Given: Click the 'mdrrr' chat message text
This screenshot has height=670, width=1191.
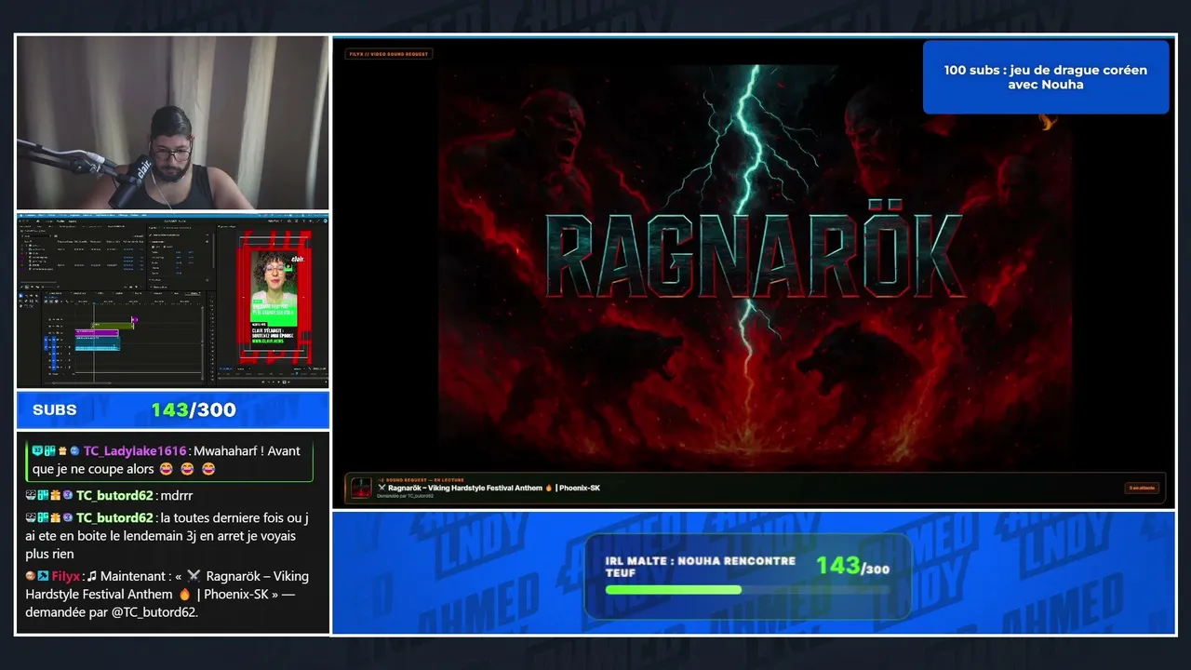Looking at the screenshot, I should pyautogui.click(x=176, y=496).
